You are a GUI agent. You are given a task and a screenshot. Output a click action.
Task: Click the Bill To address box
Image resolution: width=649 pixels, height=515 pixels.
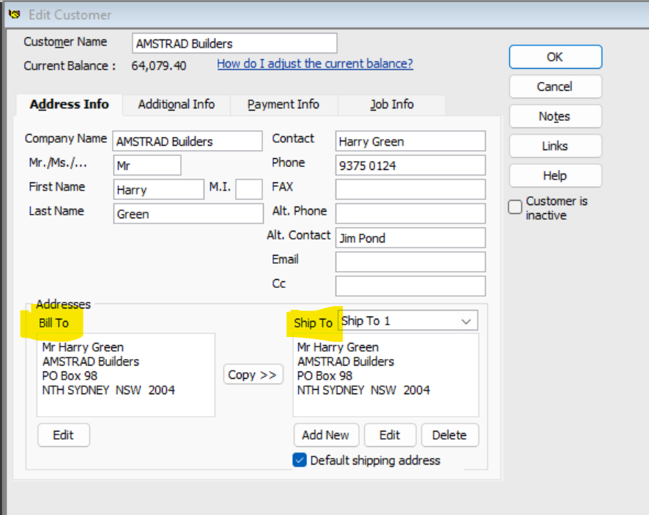pyautogui.click(x=126, y=375)
